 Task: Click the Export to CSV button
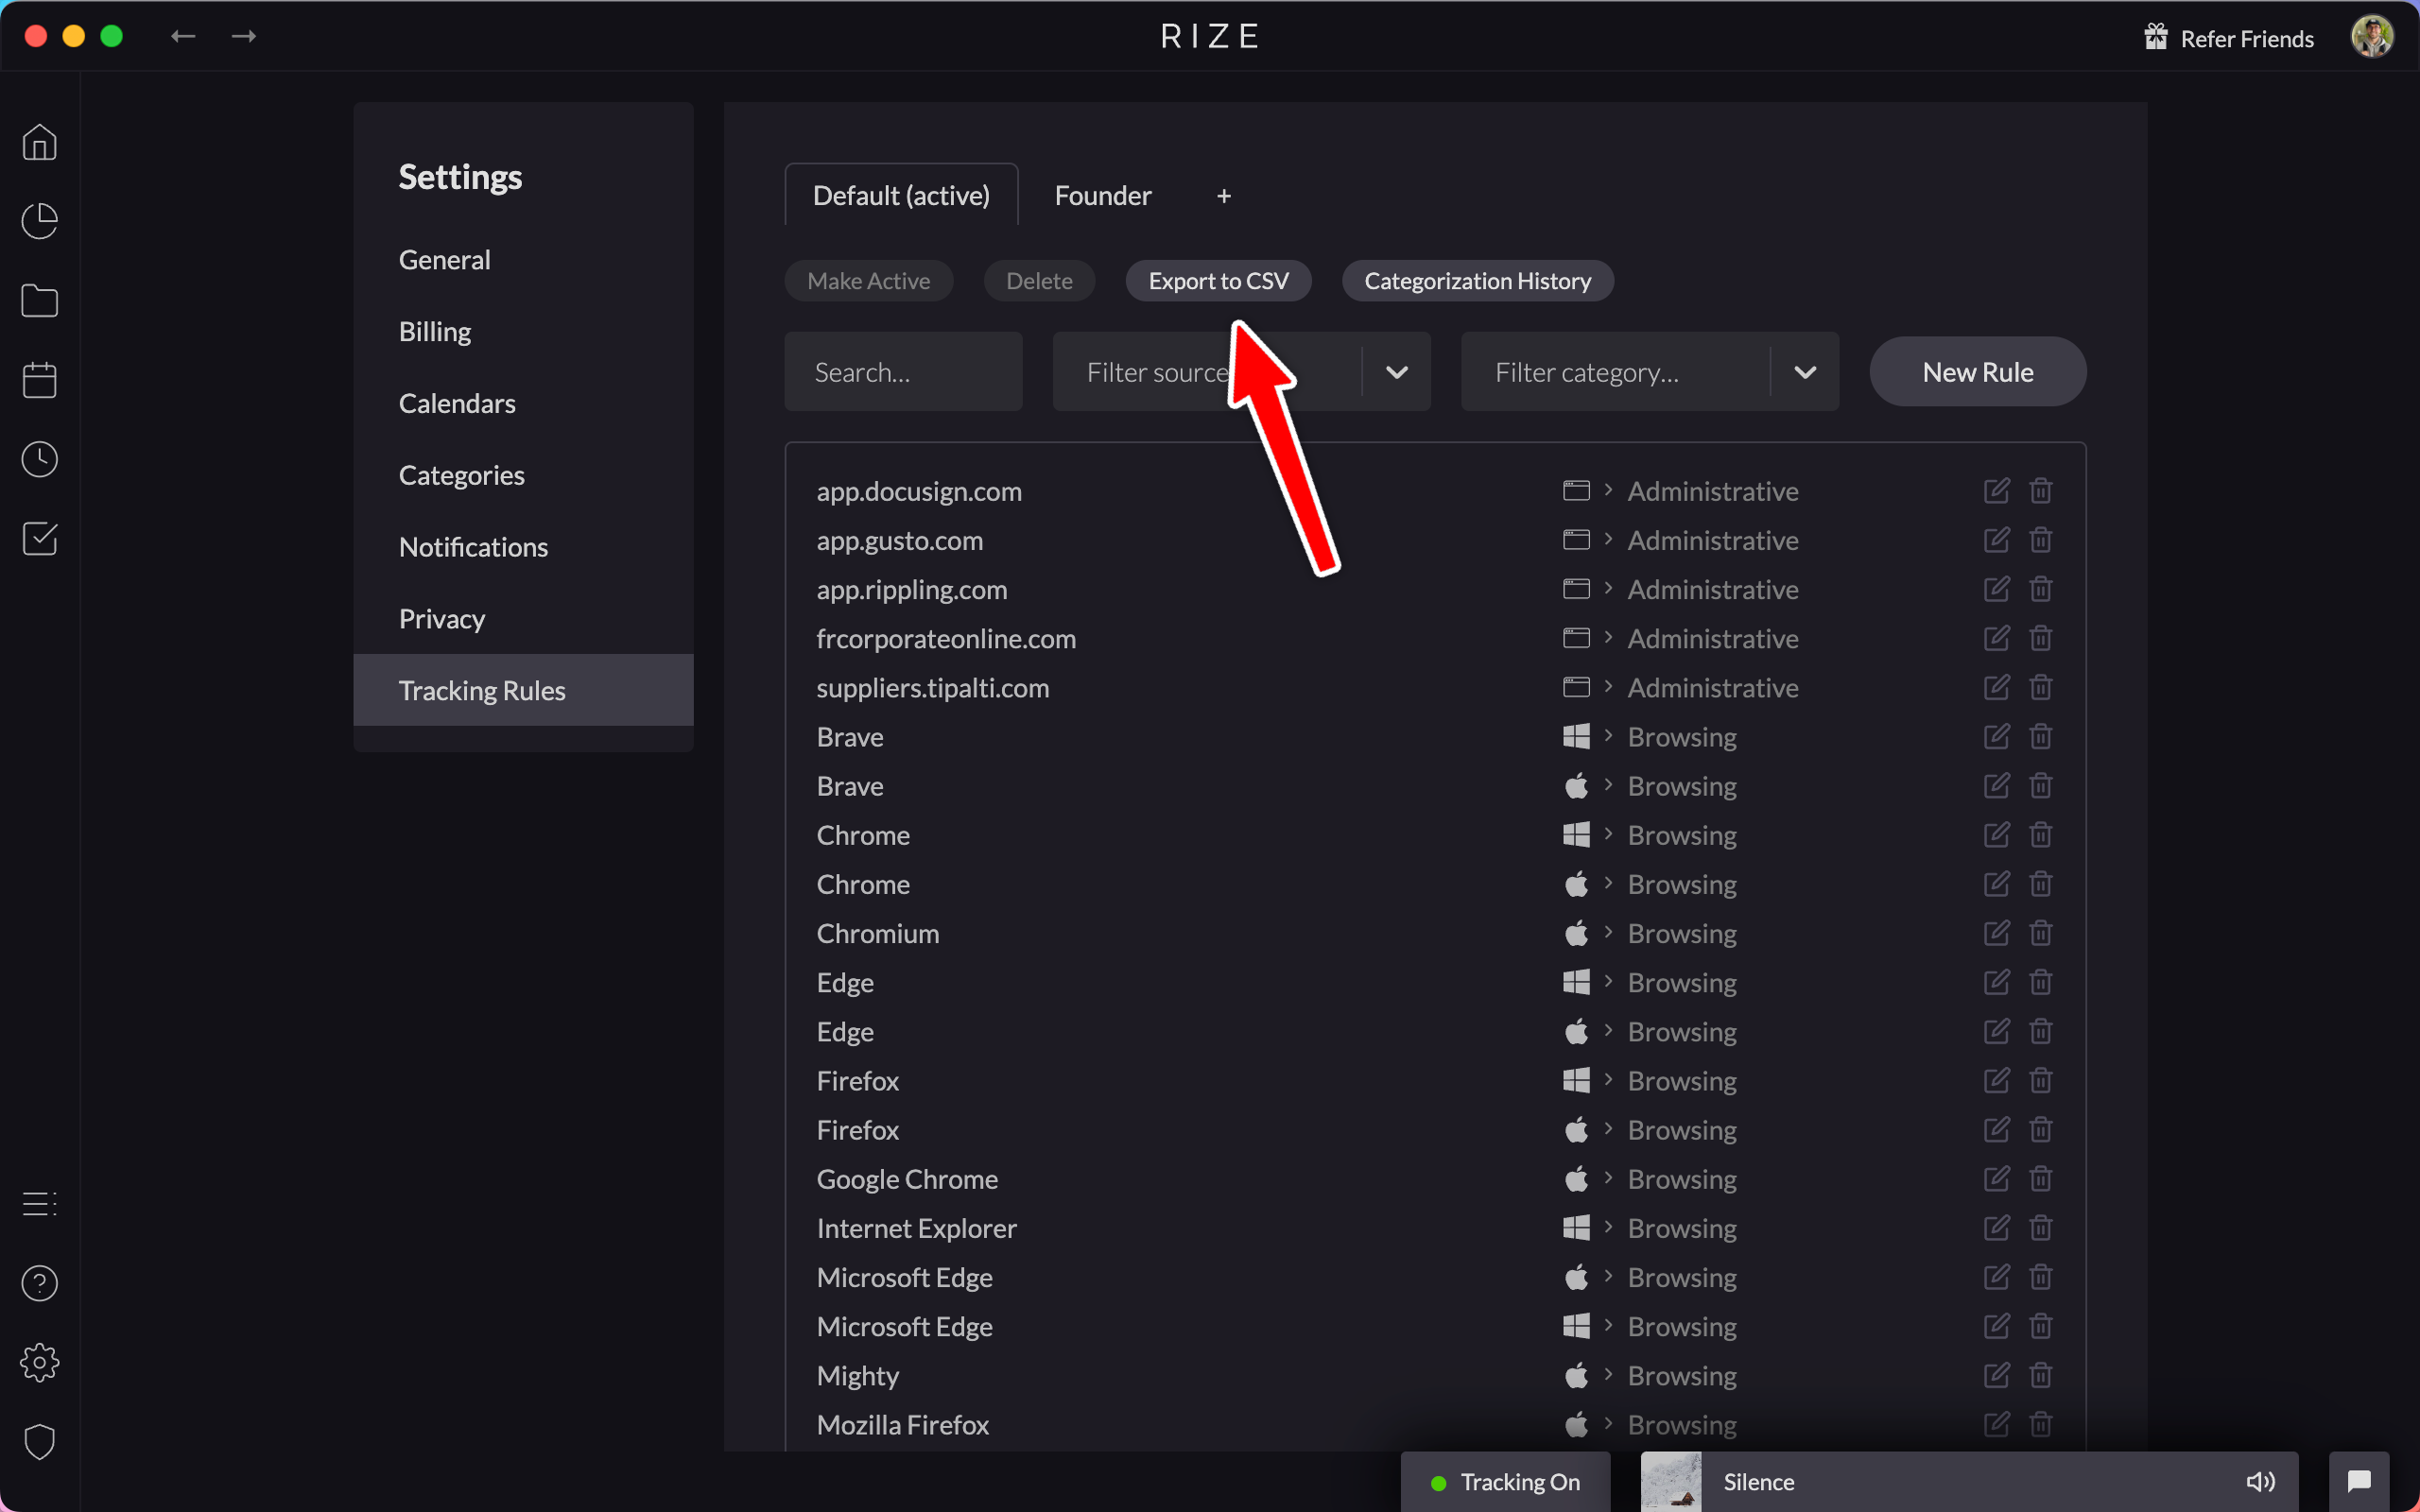coord(1217,281)
